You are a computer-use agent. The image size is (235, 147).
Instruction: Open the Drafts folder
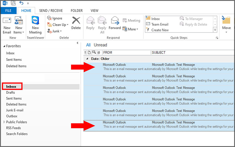[11, 92]
